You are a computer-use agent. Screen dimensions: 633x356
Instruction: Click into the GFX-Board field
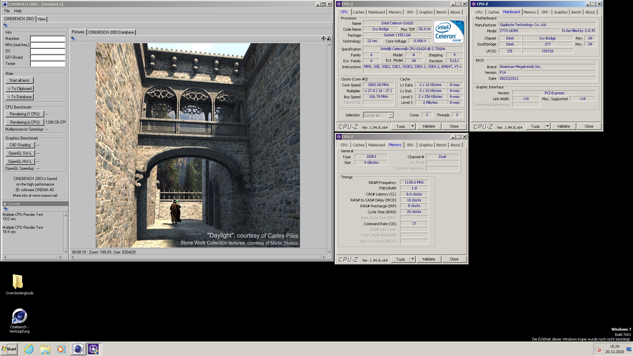pos(48,57)
